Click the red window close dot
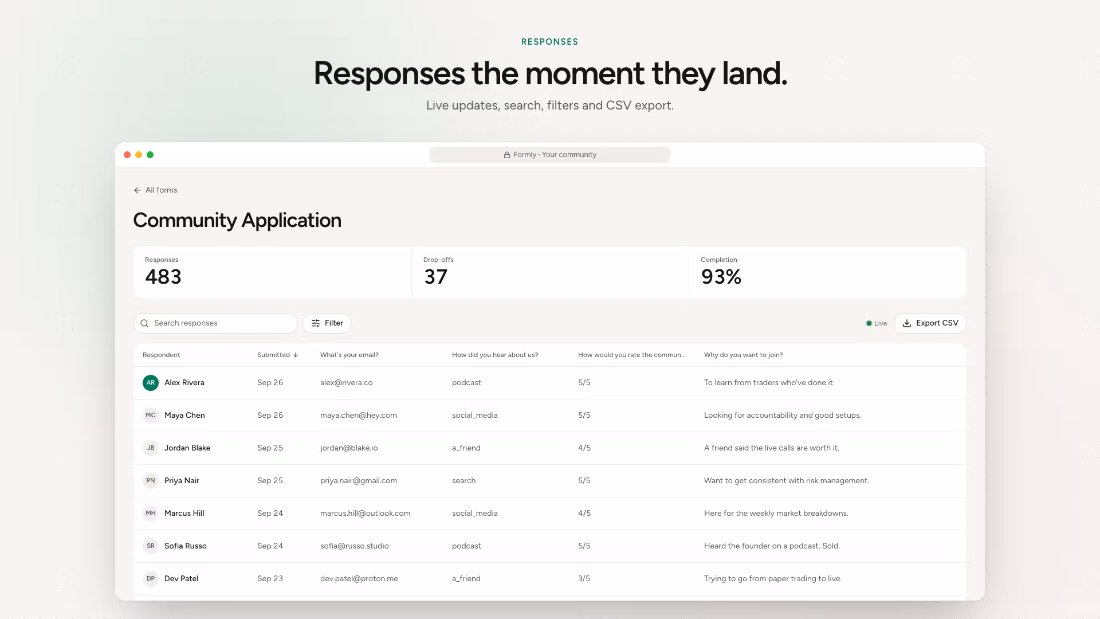 127,155
